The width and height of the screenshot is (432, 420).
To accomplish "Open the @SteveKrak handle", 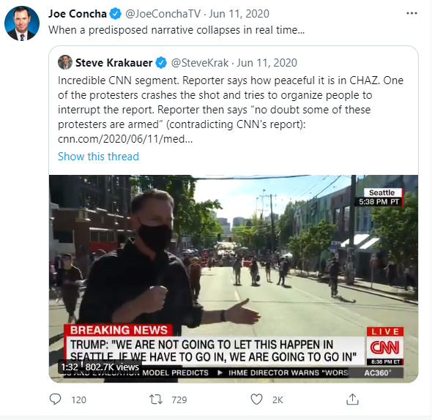I will (x=200, y=63).
